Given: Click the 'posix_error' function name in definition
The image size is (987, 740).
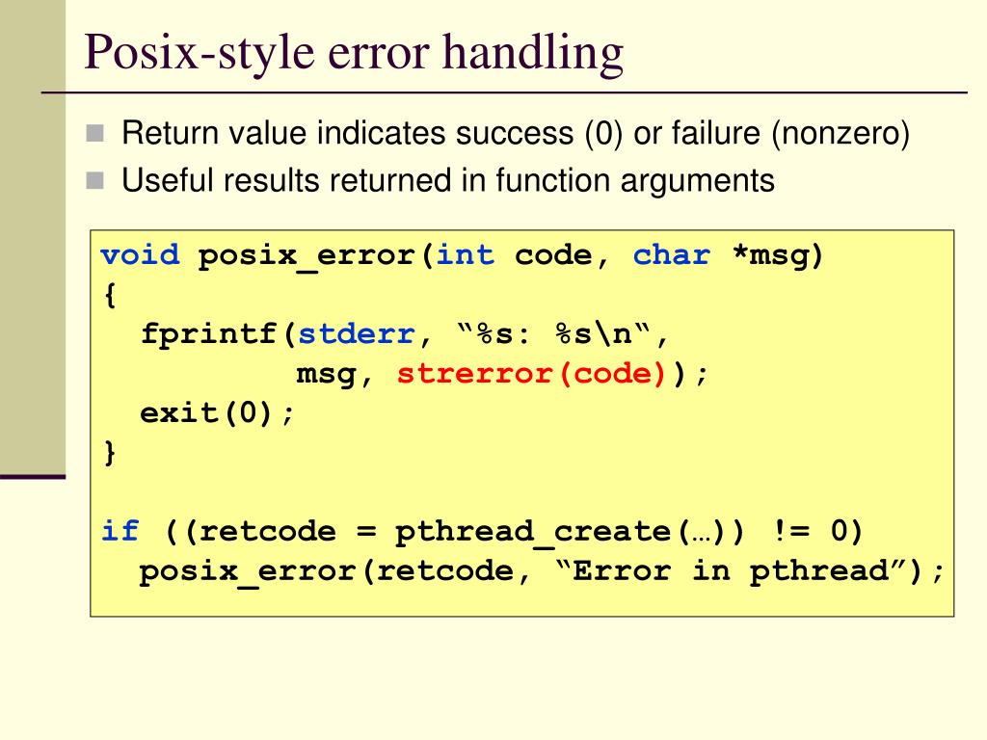Looking at the screenshot, I should pos(306,256).
